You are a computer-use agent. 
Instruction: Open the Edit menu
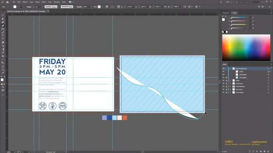pos(19,2)
